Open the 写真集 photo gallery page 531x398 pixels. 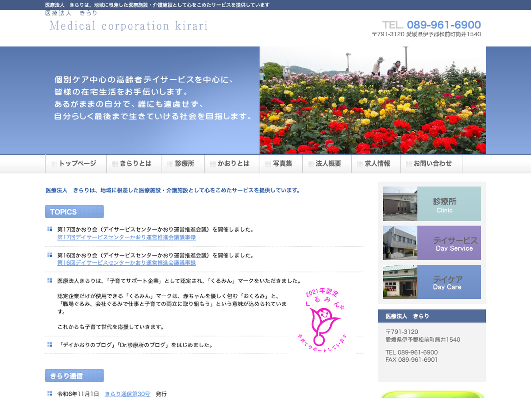pyautogui.click(x=281, y=164)
